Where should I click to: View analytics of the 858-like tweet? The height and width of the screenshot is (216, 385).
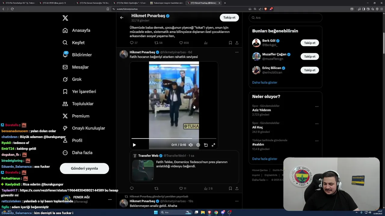tap(206, 43)
